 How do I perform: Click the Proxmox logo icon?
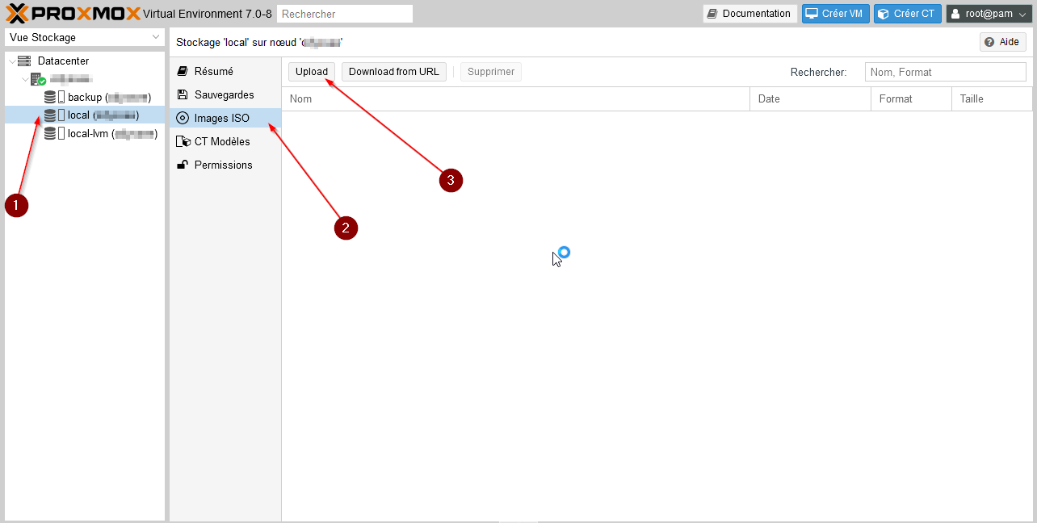pyautogui.click(x=18, y=13)
